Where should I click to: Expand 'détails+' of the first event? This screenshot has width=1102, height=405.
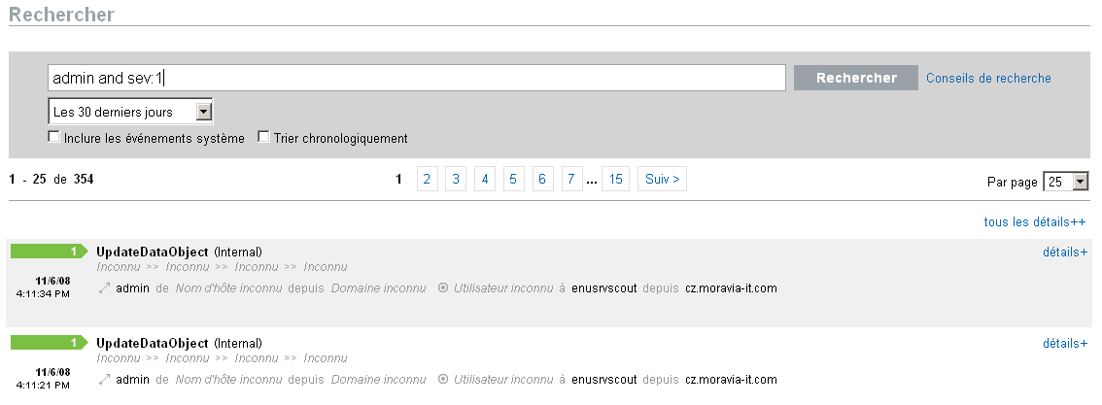[x=1064, y=253]
